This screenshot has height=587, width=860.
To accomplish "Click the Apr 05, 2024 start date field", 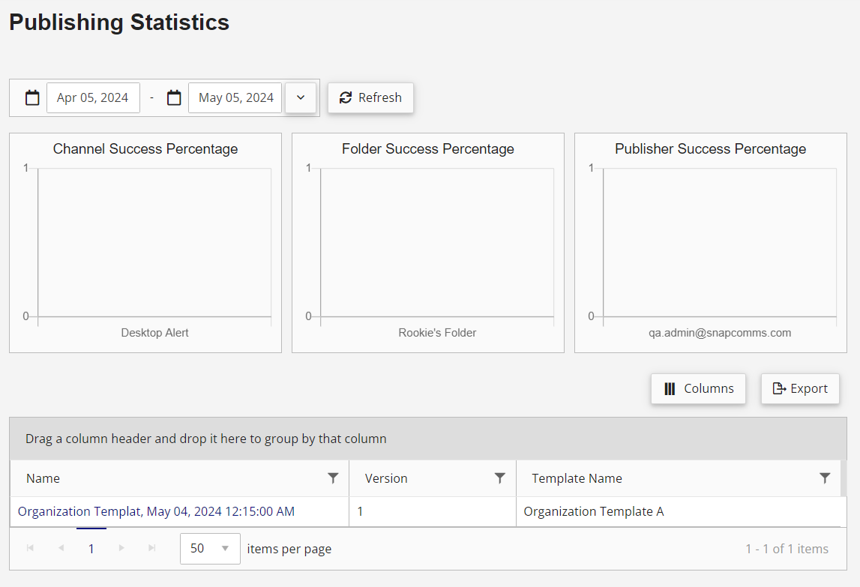I will pos(93,97).
